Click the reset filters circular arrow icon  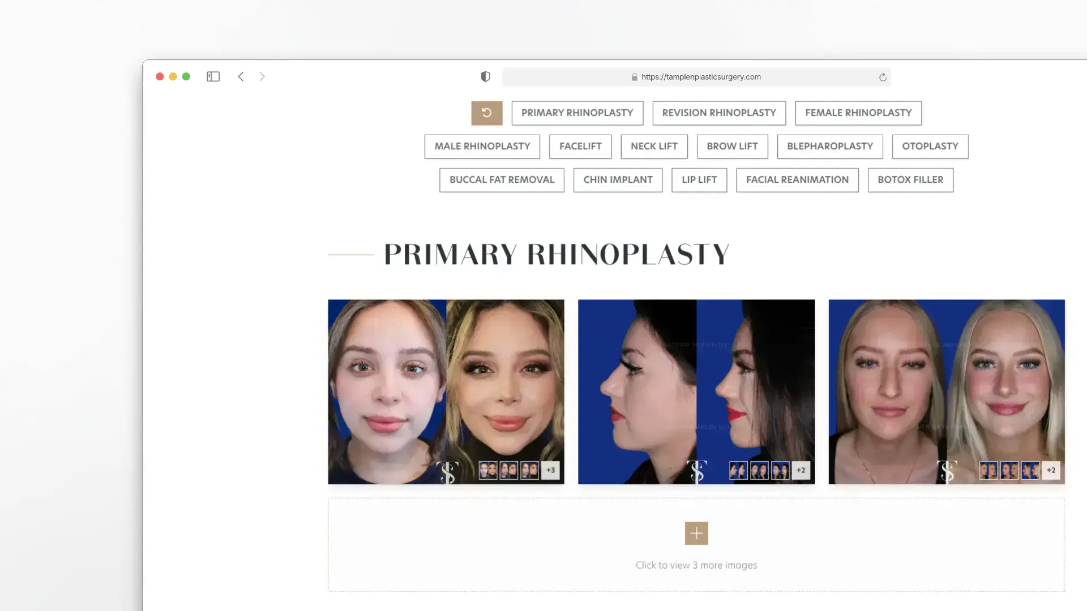(x=486, y=113)
